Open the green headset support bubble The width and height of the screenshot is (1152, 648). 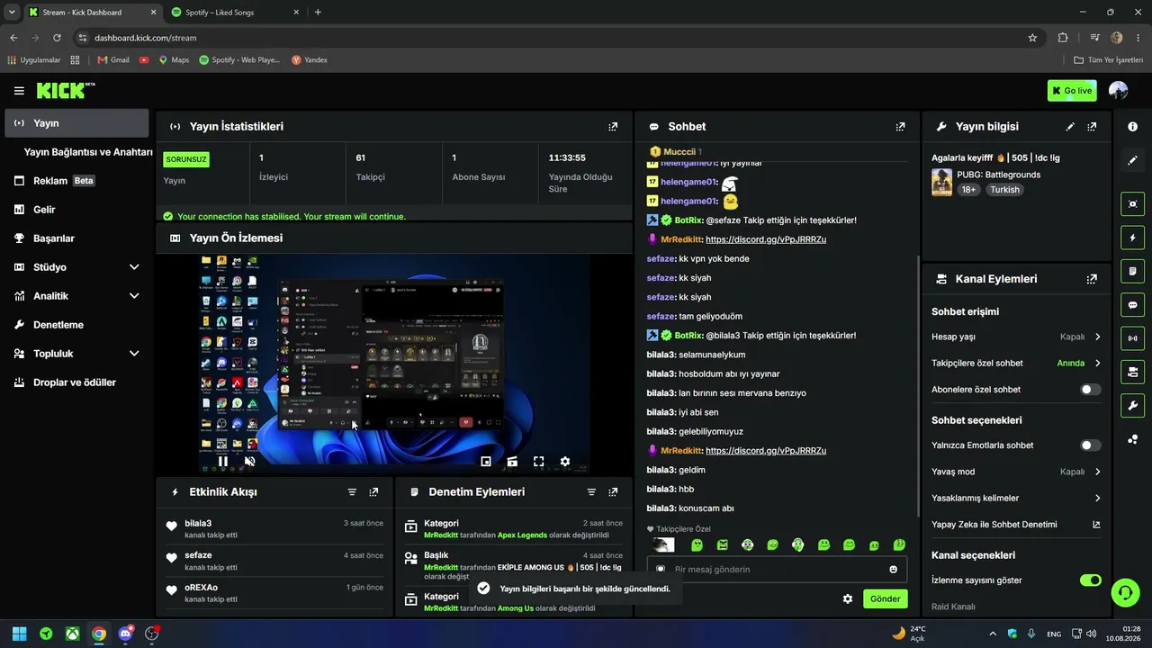coord(1124,592)
